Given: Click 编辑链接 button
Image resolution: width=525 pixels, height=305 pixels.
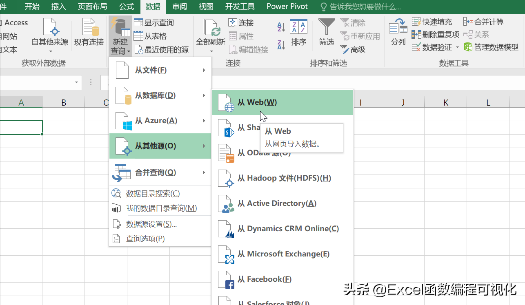Looking at the screenshot, I should click(248, 50).
